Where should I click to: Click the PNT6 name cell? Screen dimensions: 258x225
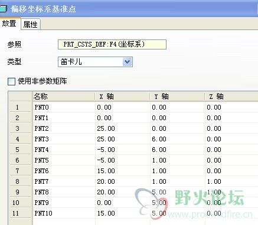[64, 171]
